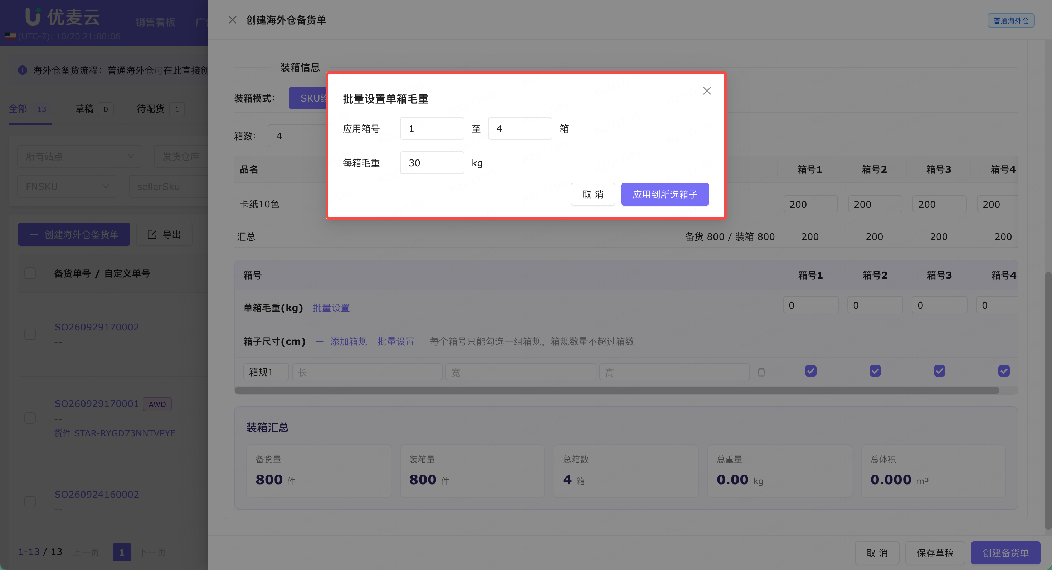Click 应用到所选箱子 button
Viewport: 1052px width, 570px height.
click(x=665, y=194)
